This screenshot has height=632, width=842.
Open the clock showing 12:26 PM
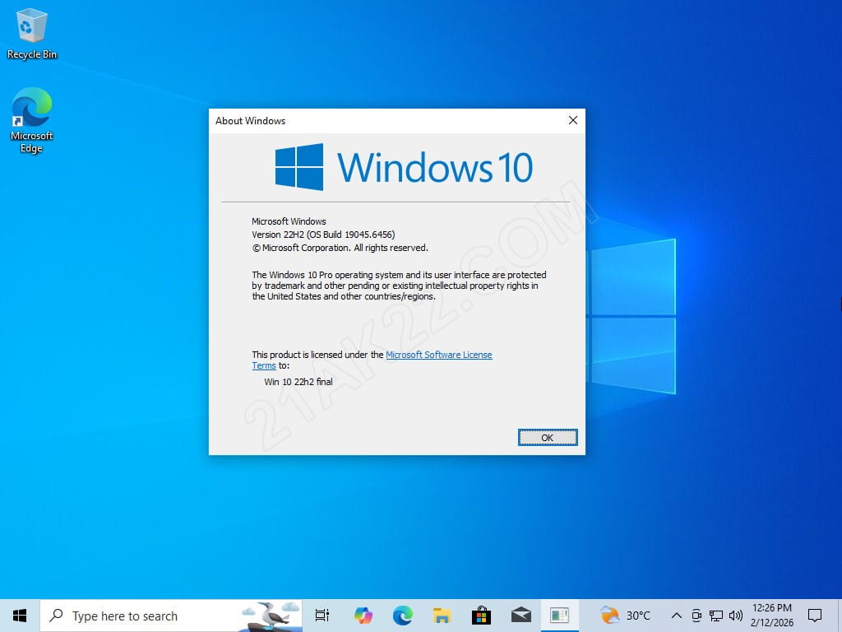(771, 616)
